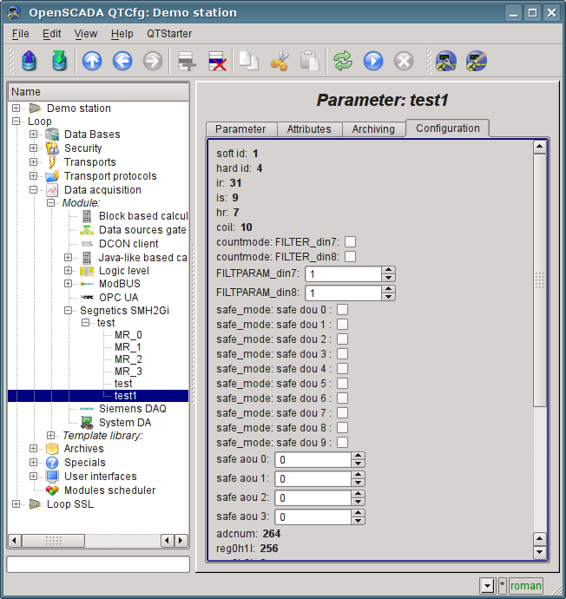Go up one level with Up arrow icon

pos(92,61)
